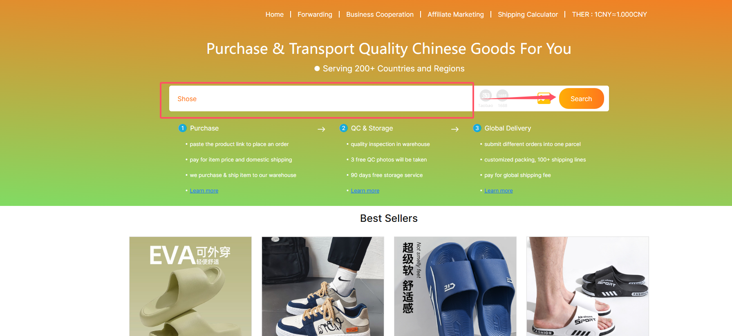This screenshot has width=732, height=336.
Task: Focus the search field containing Shose
Action: click(321, 99)
